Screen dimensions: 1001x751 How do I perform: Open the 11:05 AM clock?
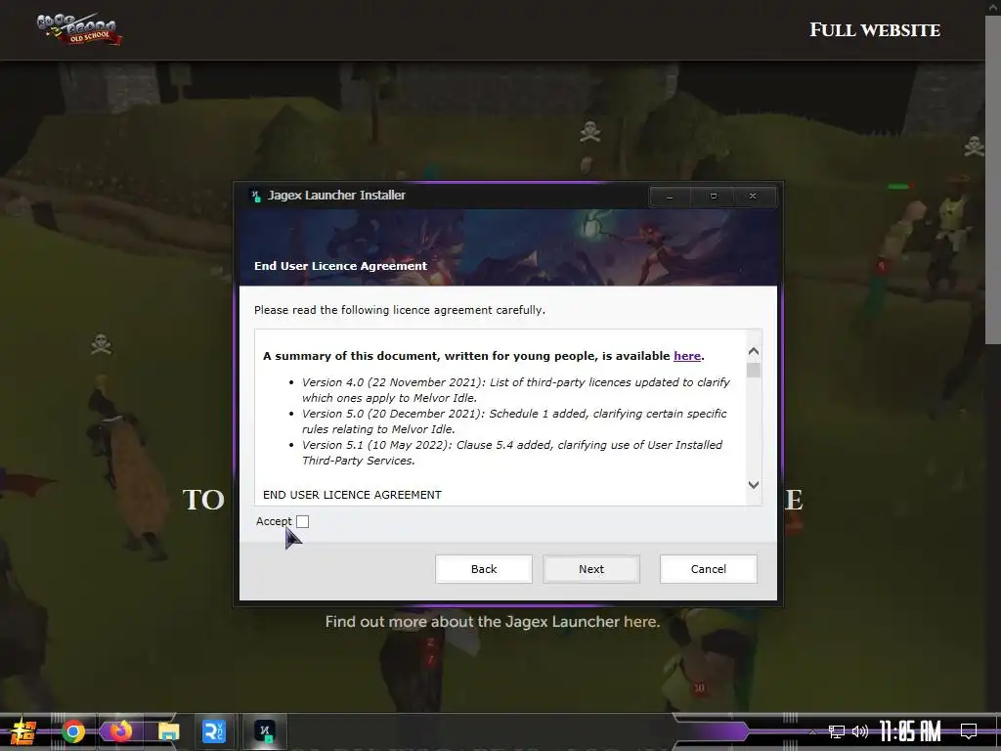pos(910,731)
